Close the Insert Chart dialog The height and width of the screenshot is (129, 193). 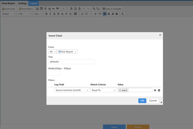click(x=160, y=35)
